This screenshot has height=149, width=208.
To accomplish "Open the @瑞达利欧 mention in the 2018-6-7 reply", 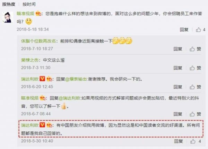I will click(x=70, y=98).
